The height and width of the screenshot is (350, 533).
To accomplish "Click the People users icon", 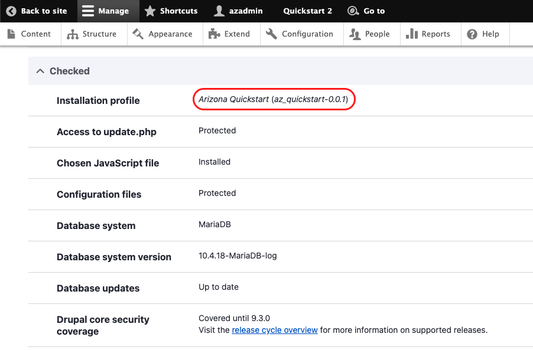I will coord(355,34).
